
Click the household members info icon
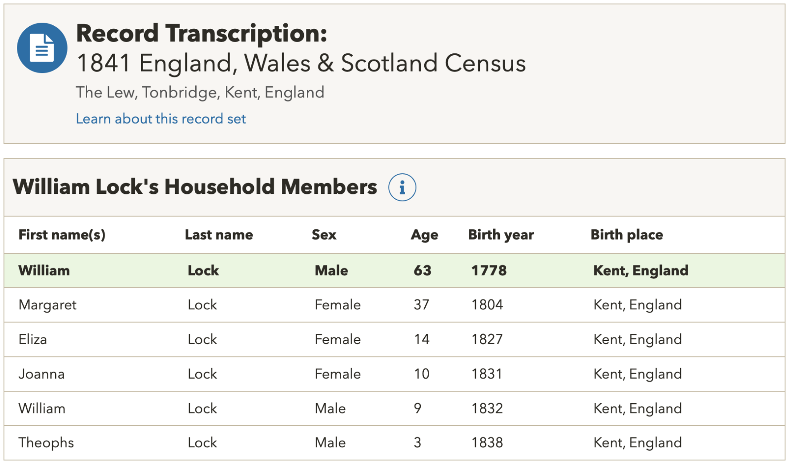click(402, 187)
